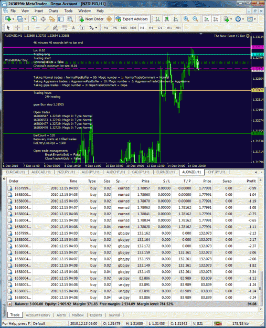Viewport: 266px width, 328px height.
Task: Switch to the EURCAD,H1 chart tab
Action: point(15,172)
